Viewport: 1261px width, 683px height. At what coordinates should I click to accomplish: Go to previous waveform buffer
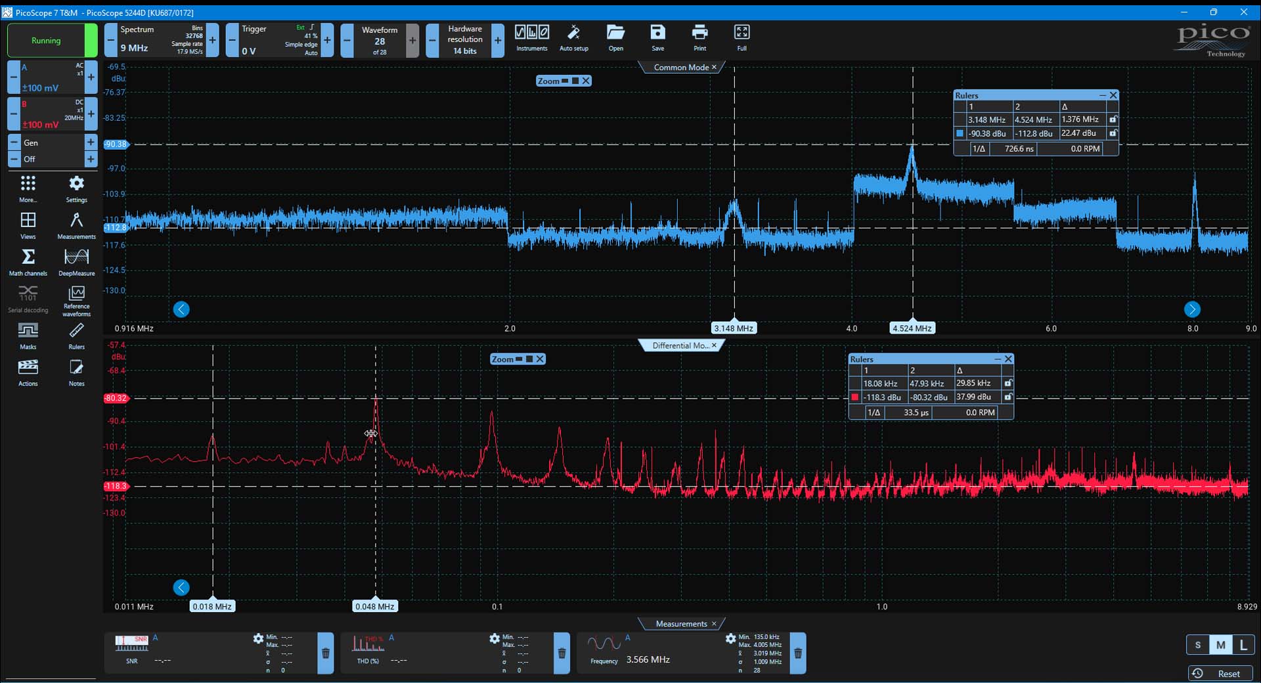coord(347,40)
